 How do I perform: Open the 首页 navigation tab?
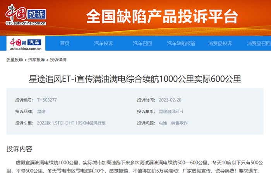click(65, 43)
